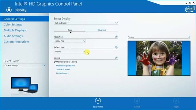Click the Save Profile plus icon
The image size is (196, 110).
click(x=98, y=101)
